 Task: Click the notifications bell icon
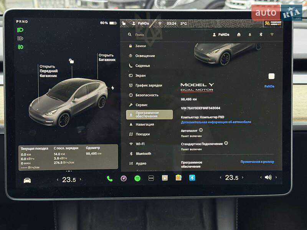click(x=250, y=35)
